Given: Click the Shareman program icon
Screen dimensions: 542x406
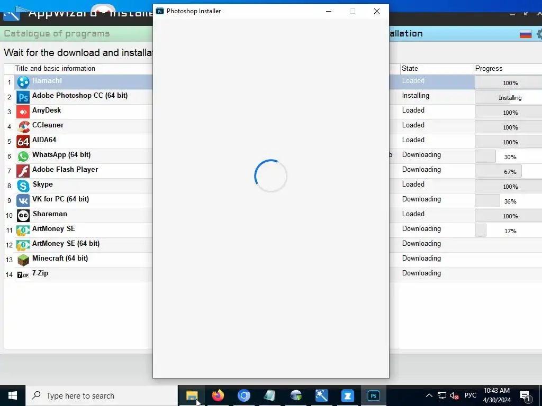Looking at the screenshot, I should click(23, 216).
